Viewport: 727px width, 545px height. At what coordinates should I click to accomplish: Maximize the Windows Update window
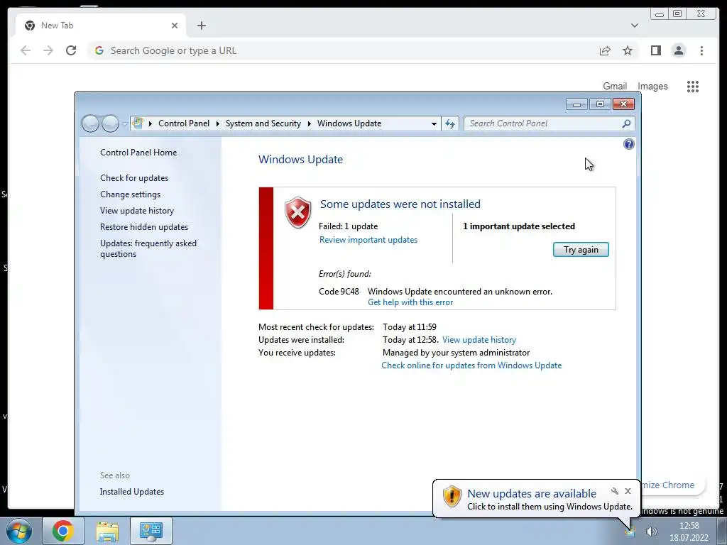coord(600,104)
